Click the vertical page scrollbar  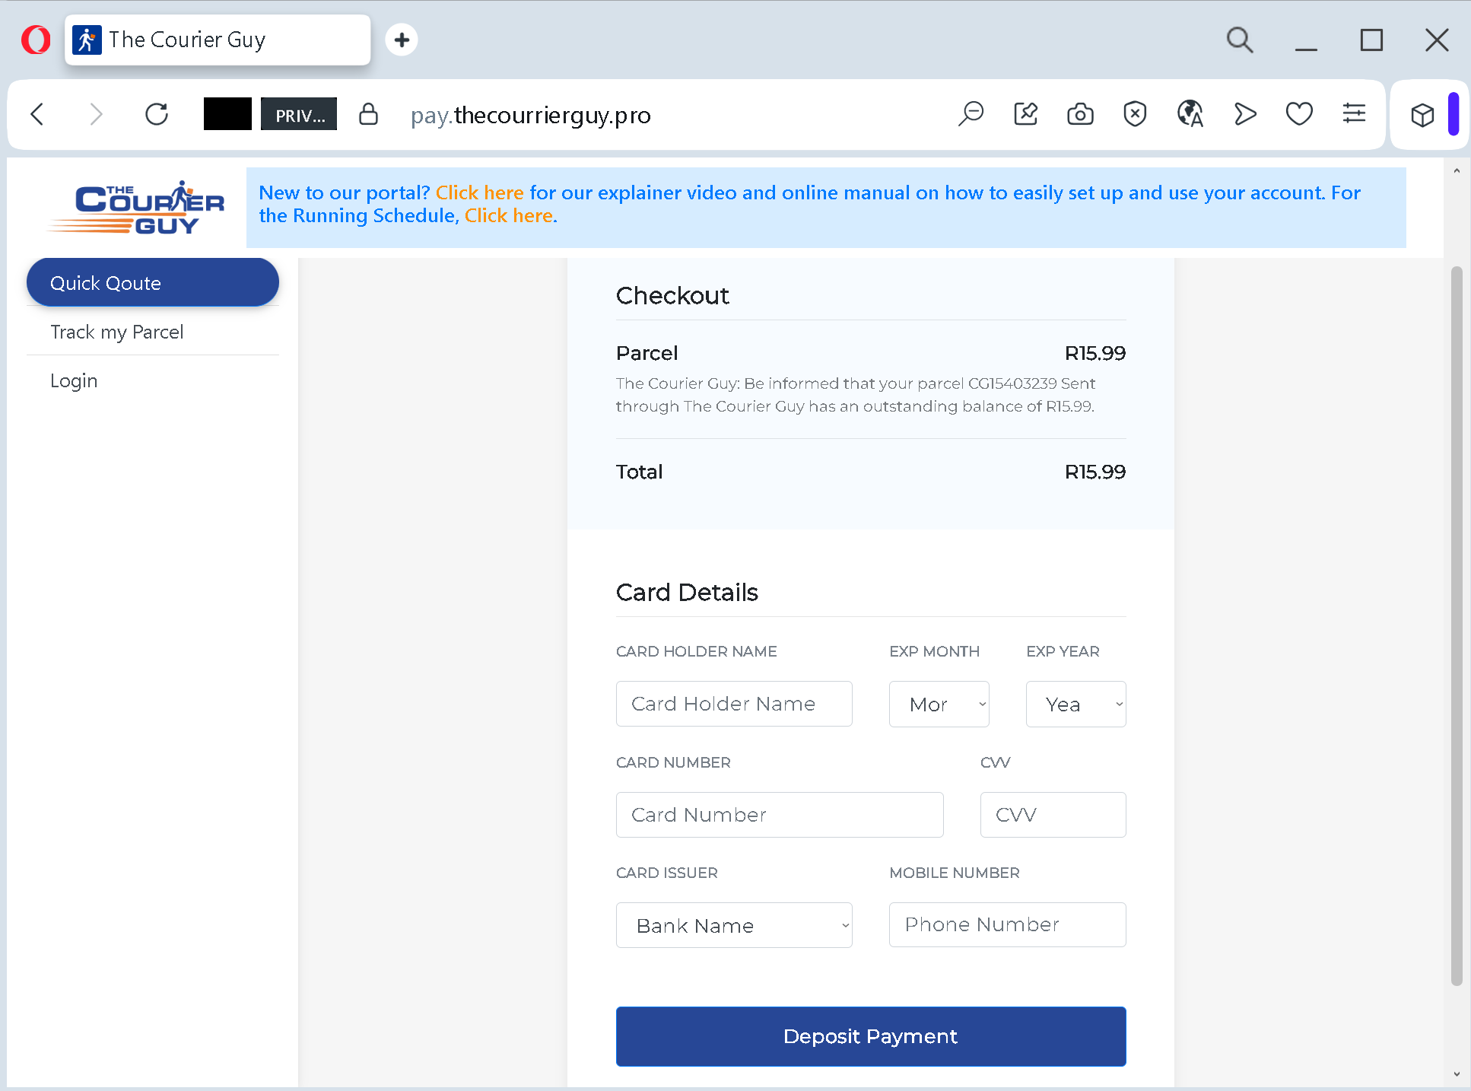pyautogui.click(x=1456, y=624)
